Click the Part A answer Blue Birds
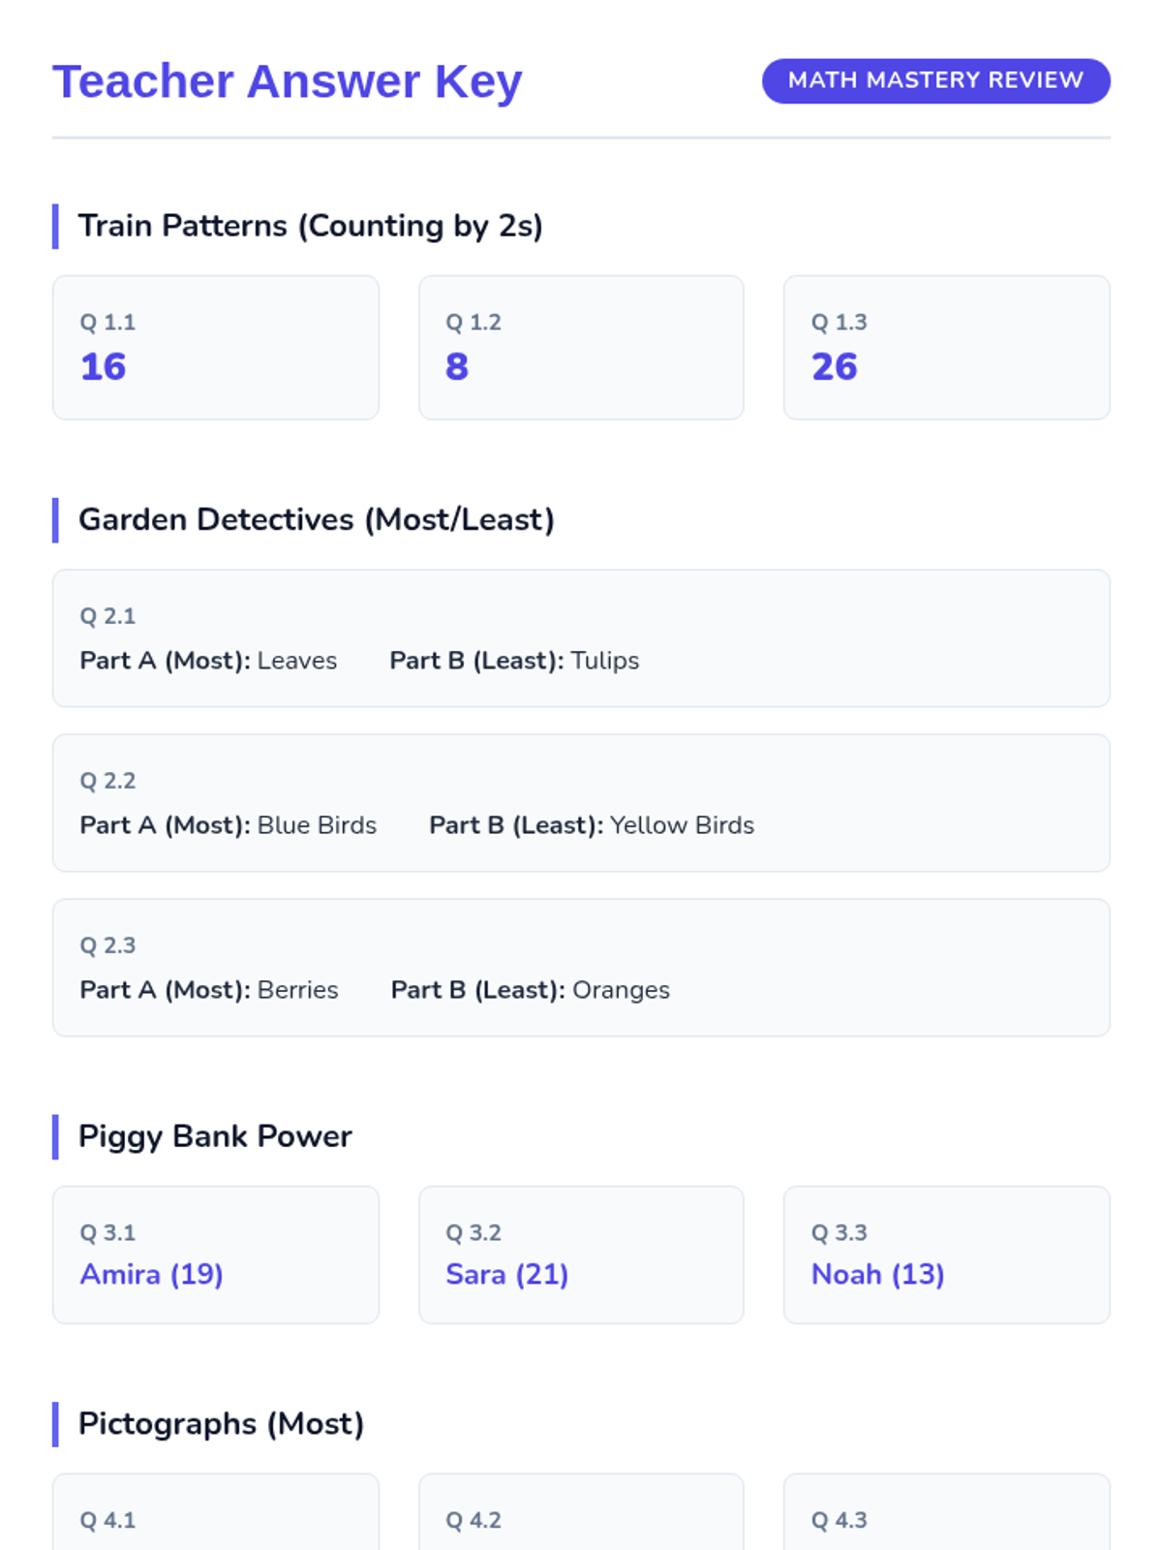The height and width of the screenshot is (1550, 1162). pos(317,825)
